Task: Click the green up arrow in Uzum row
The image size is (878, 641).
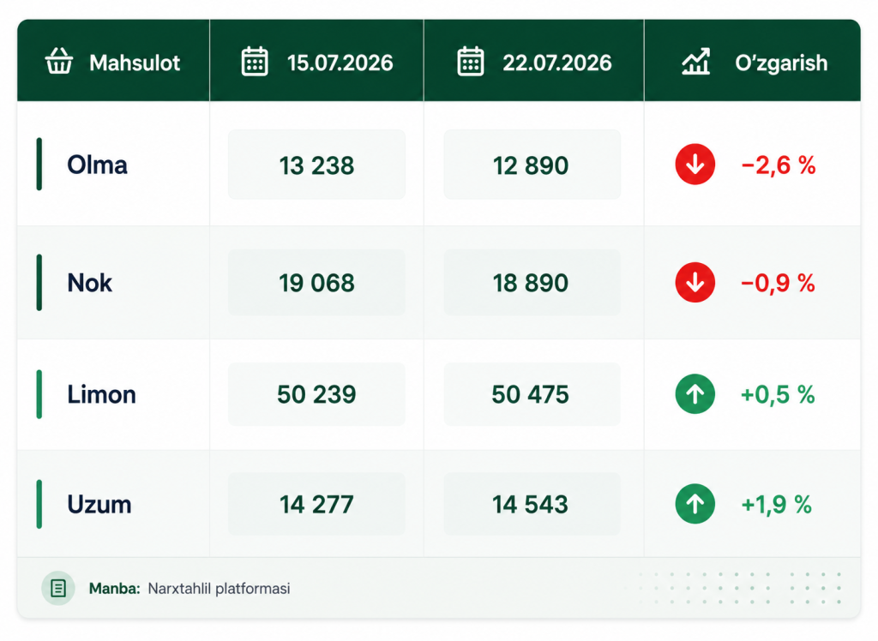Action: [695, 504]
